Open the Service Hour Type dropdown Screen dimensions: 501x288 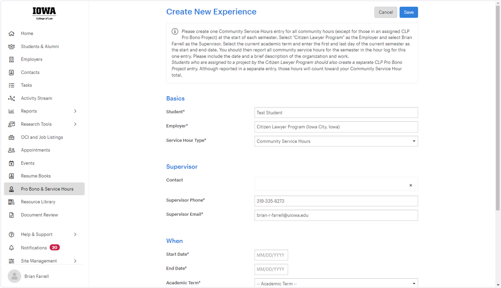click(x=336, y=141)
